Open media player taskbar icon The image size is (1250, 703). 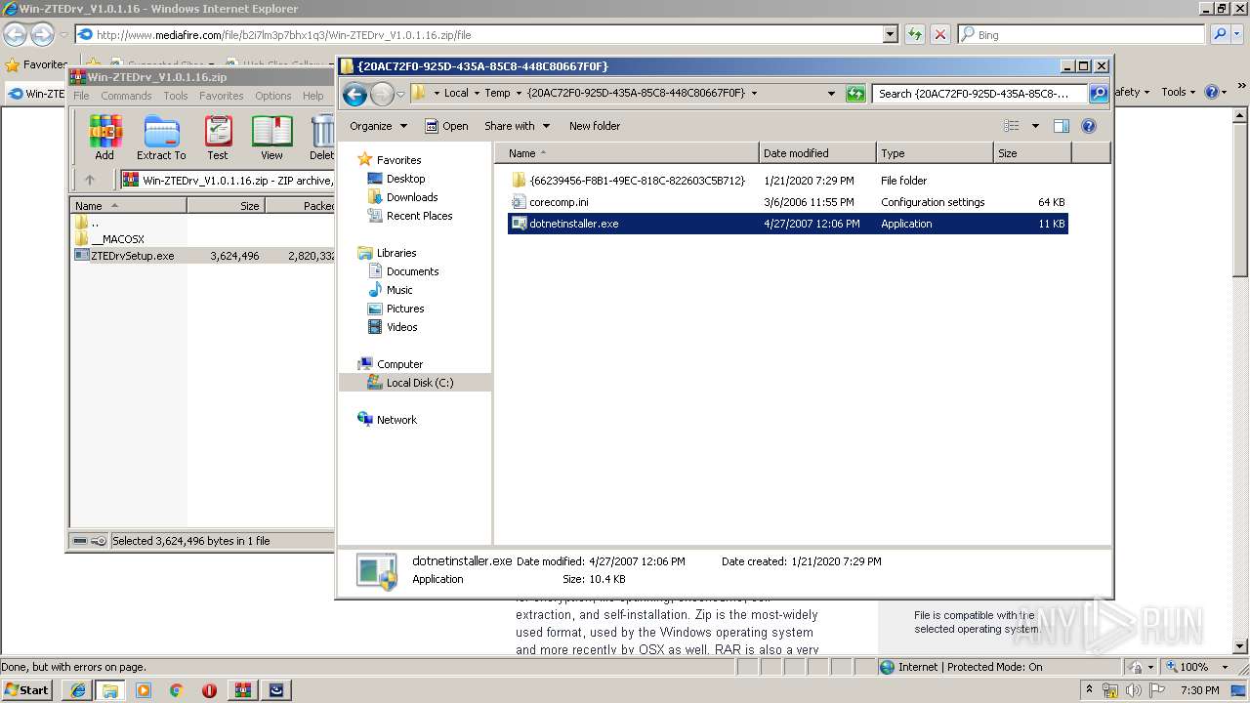[144, 690]
